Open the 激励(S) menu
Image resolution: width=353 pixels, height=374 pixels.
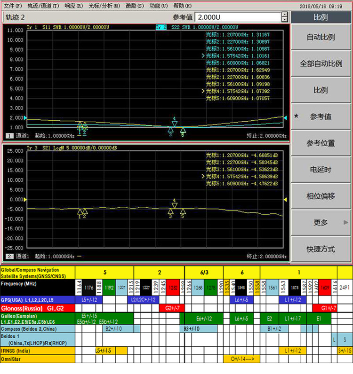pyautogui.click(x=135, y=6)
